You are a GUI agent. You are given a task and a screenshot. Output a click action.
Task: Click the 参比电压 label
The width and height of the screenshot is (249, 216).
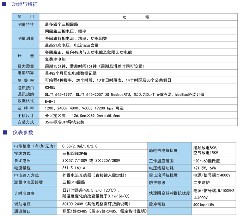point(22,160)
